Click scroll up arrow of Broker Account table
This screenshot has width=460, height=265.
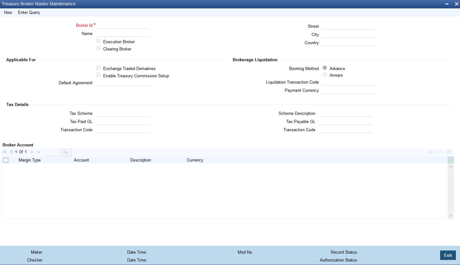(x=451, y=167)
